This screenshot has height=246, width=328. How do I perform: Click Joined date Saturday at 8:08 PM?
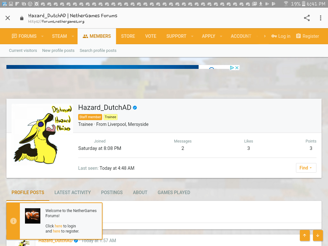pyautogui.click(x=100, y=148)
